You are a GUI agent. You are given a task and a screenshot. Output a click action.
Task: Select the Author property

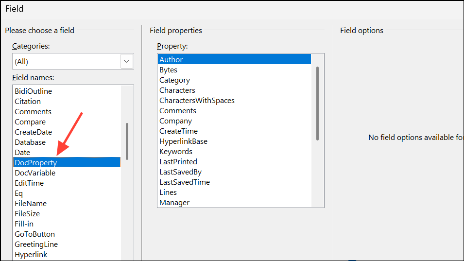coord(171,60)
